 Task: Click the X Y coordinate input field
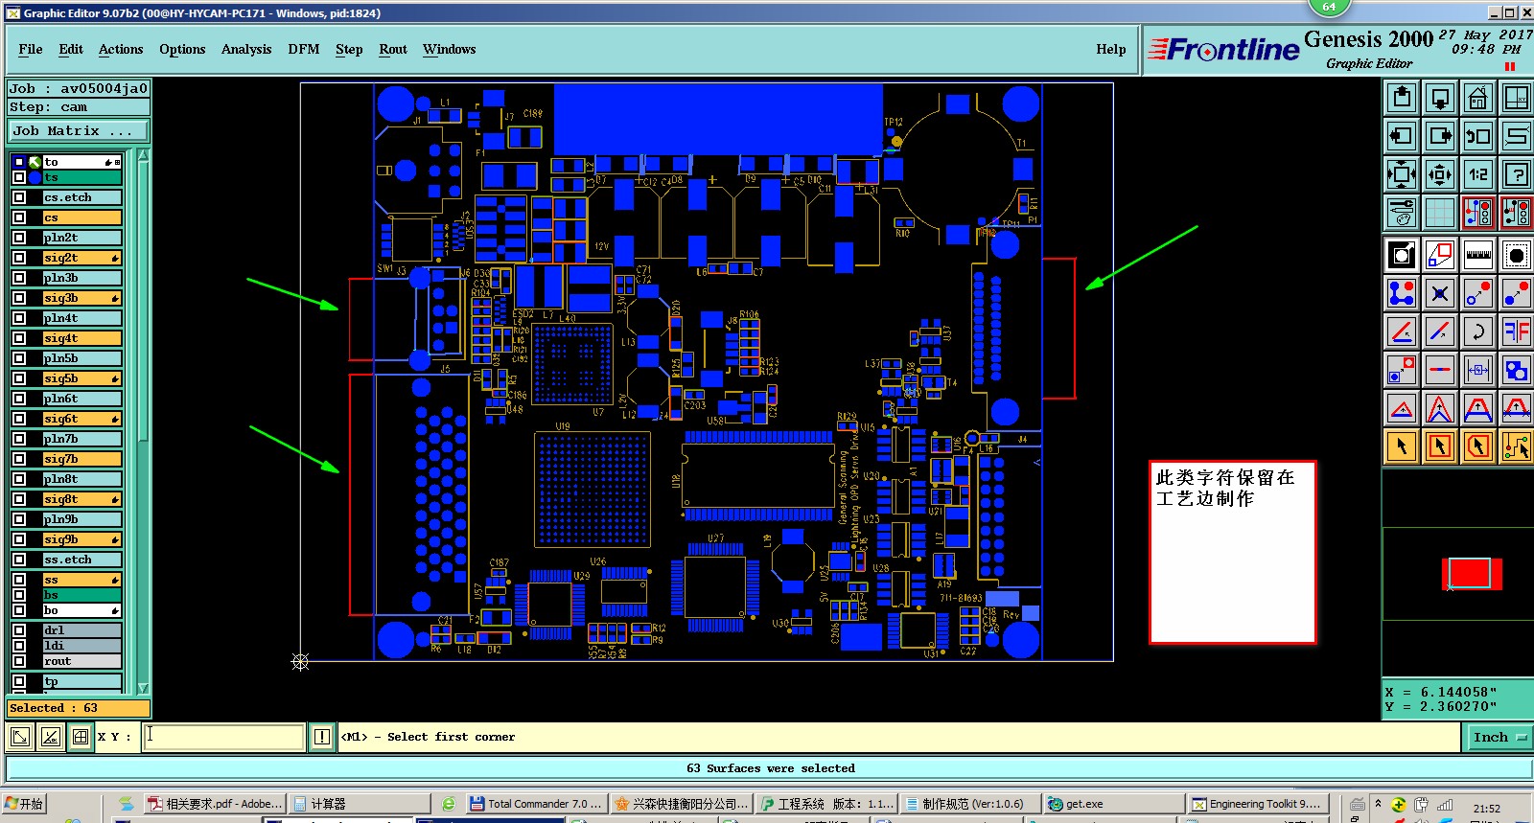223,737
